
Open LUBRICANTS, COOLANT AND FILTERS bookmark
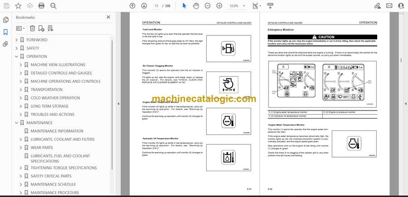63,139
